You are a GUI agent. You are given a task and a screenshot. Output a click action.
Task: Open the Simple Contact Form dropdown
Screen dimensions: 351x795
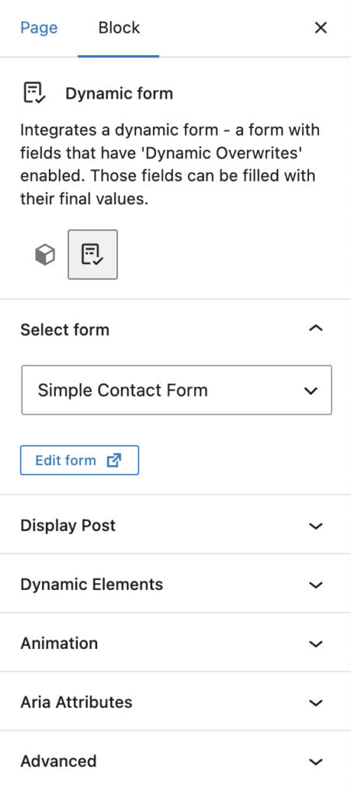coord(176,390)
